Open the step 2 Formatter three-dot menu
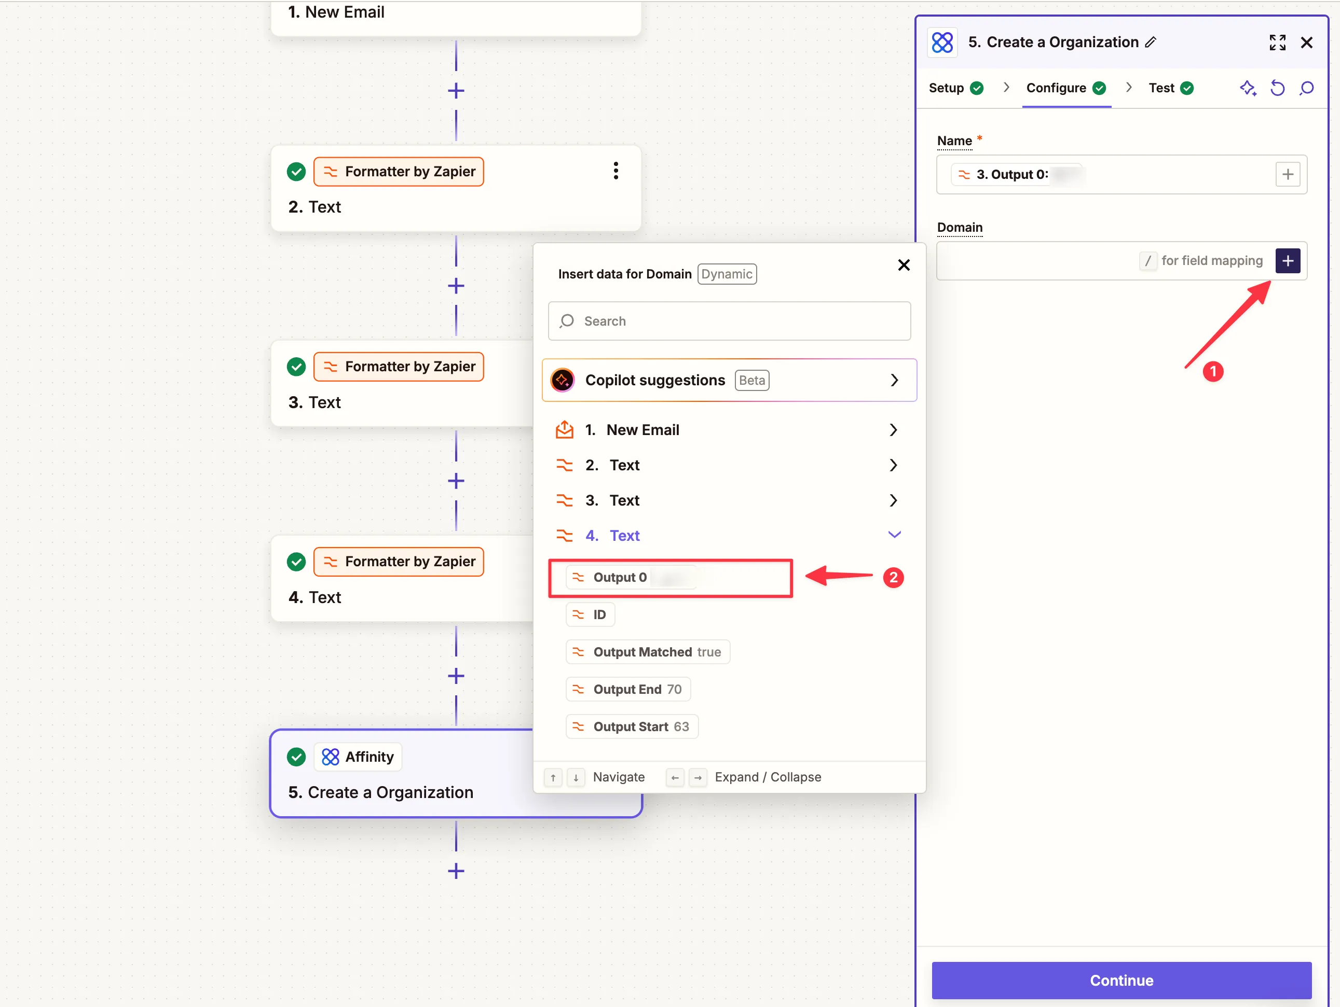Image resolution: width=1340 pixels, height=1007 pixels. [x=616, y=171]
